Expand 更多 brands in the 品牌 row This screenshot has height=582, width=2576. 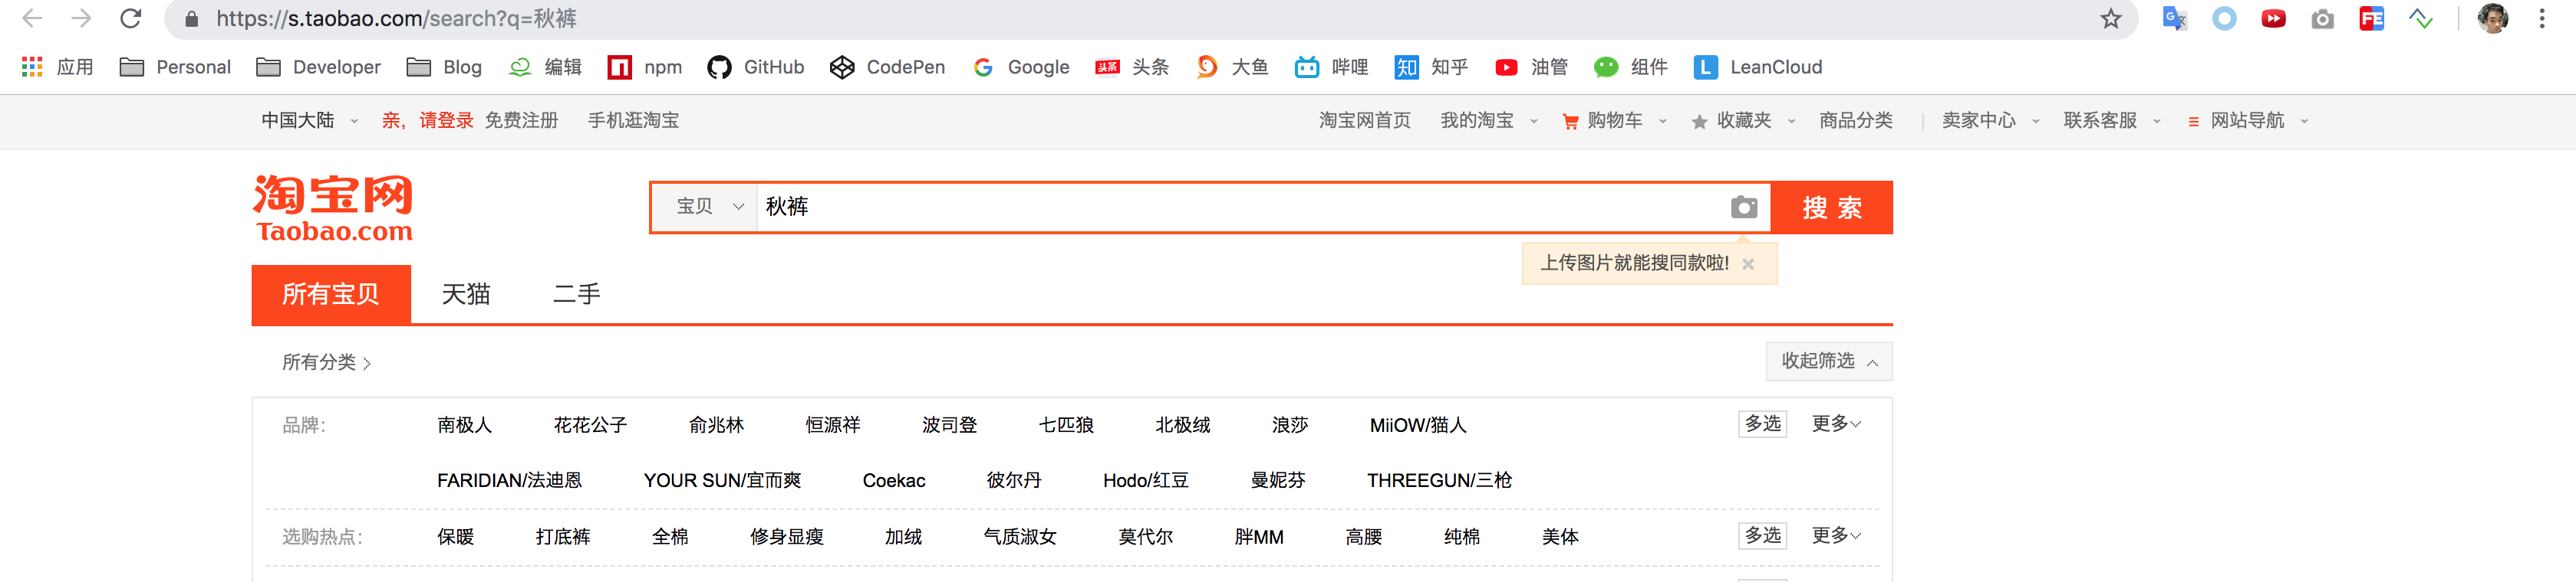[x=1836, y=424]
